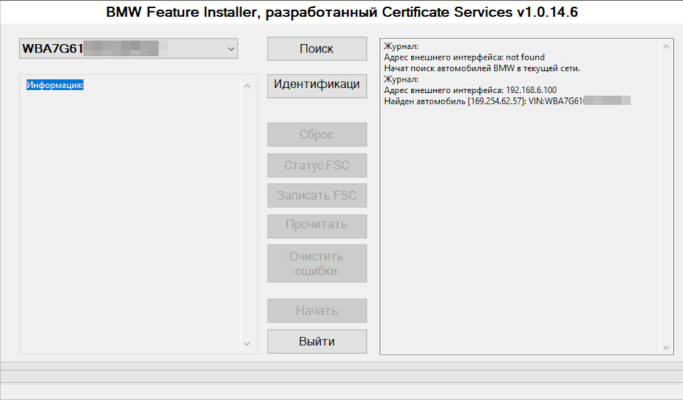Click log panel scroll down arrow
683x400 pixels.
click(x=666, y=347)
